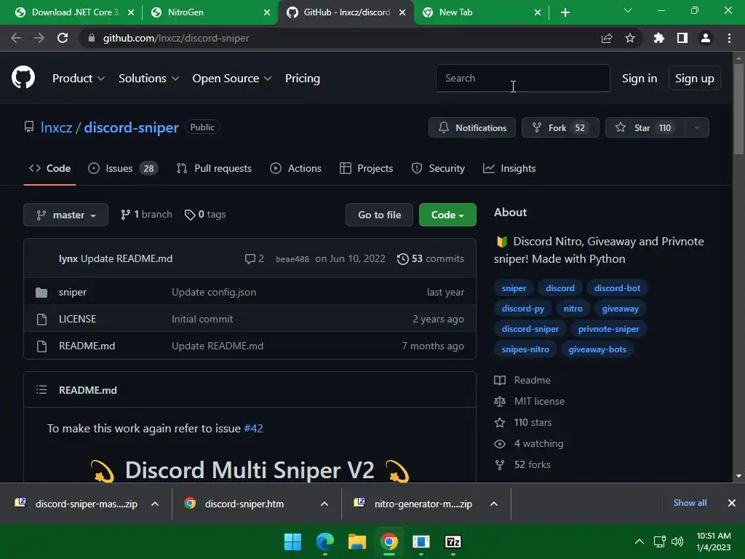This screenshot has width=745, height=559.
Task: Close the NitroGen tab
Action: pyautogui.click(x=268, y=12)
